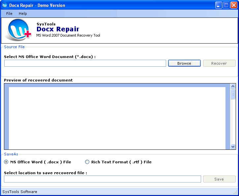Image resolution: width=239 pixels, height=196 pixels.
Task: Click the SysTools Software status bar label
Action: click(x=20, y=192)
